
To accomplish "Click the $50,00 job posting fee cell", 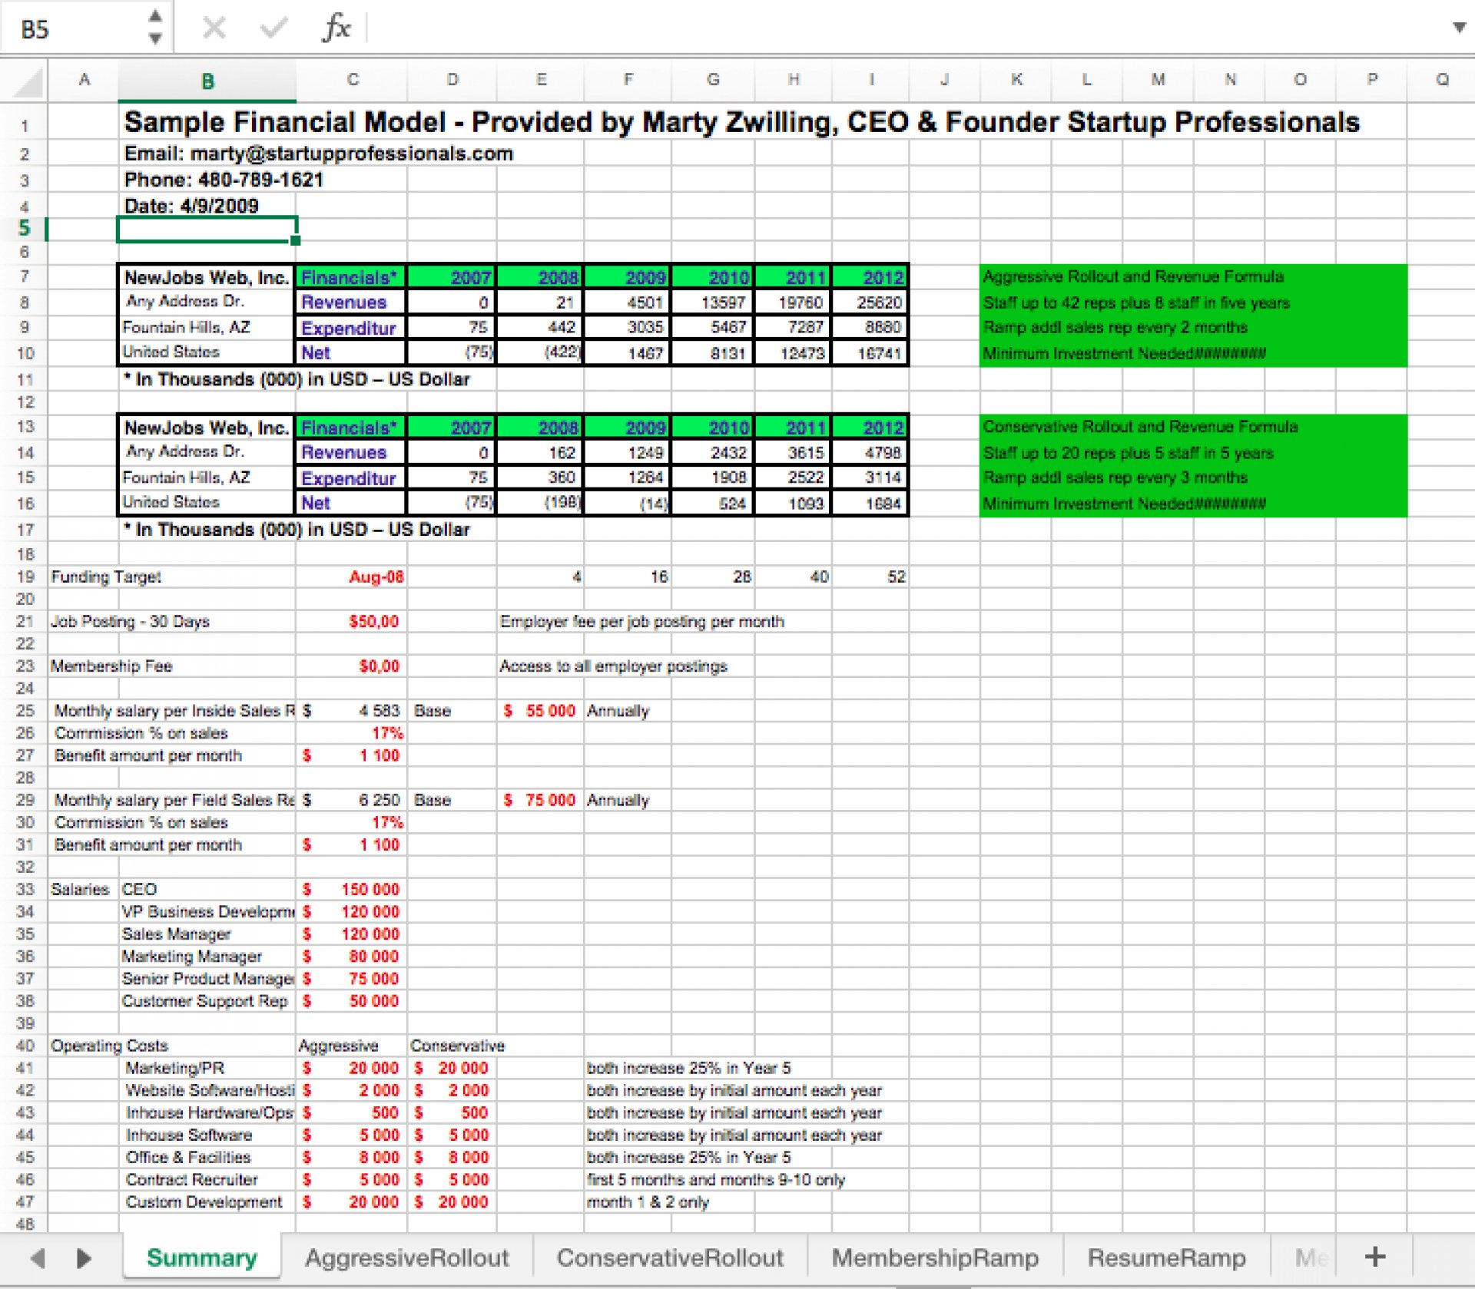I will click(352, 621).
